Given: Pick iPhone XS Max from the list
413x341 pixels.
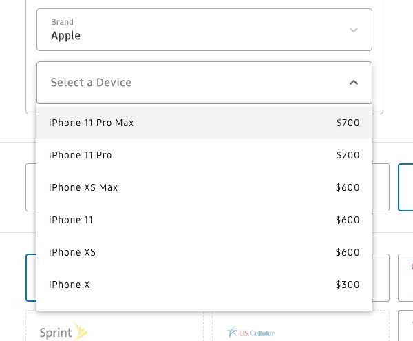Looking at the screenshot, I should pyautogui.click(x=83, y=188).
